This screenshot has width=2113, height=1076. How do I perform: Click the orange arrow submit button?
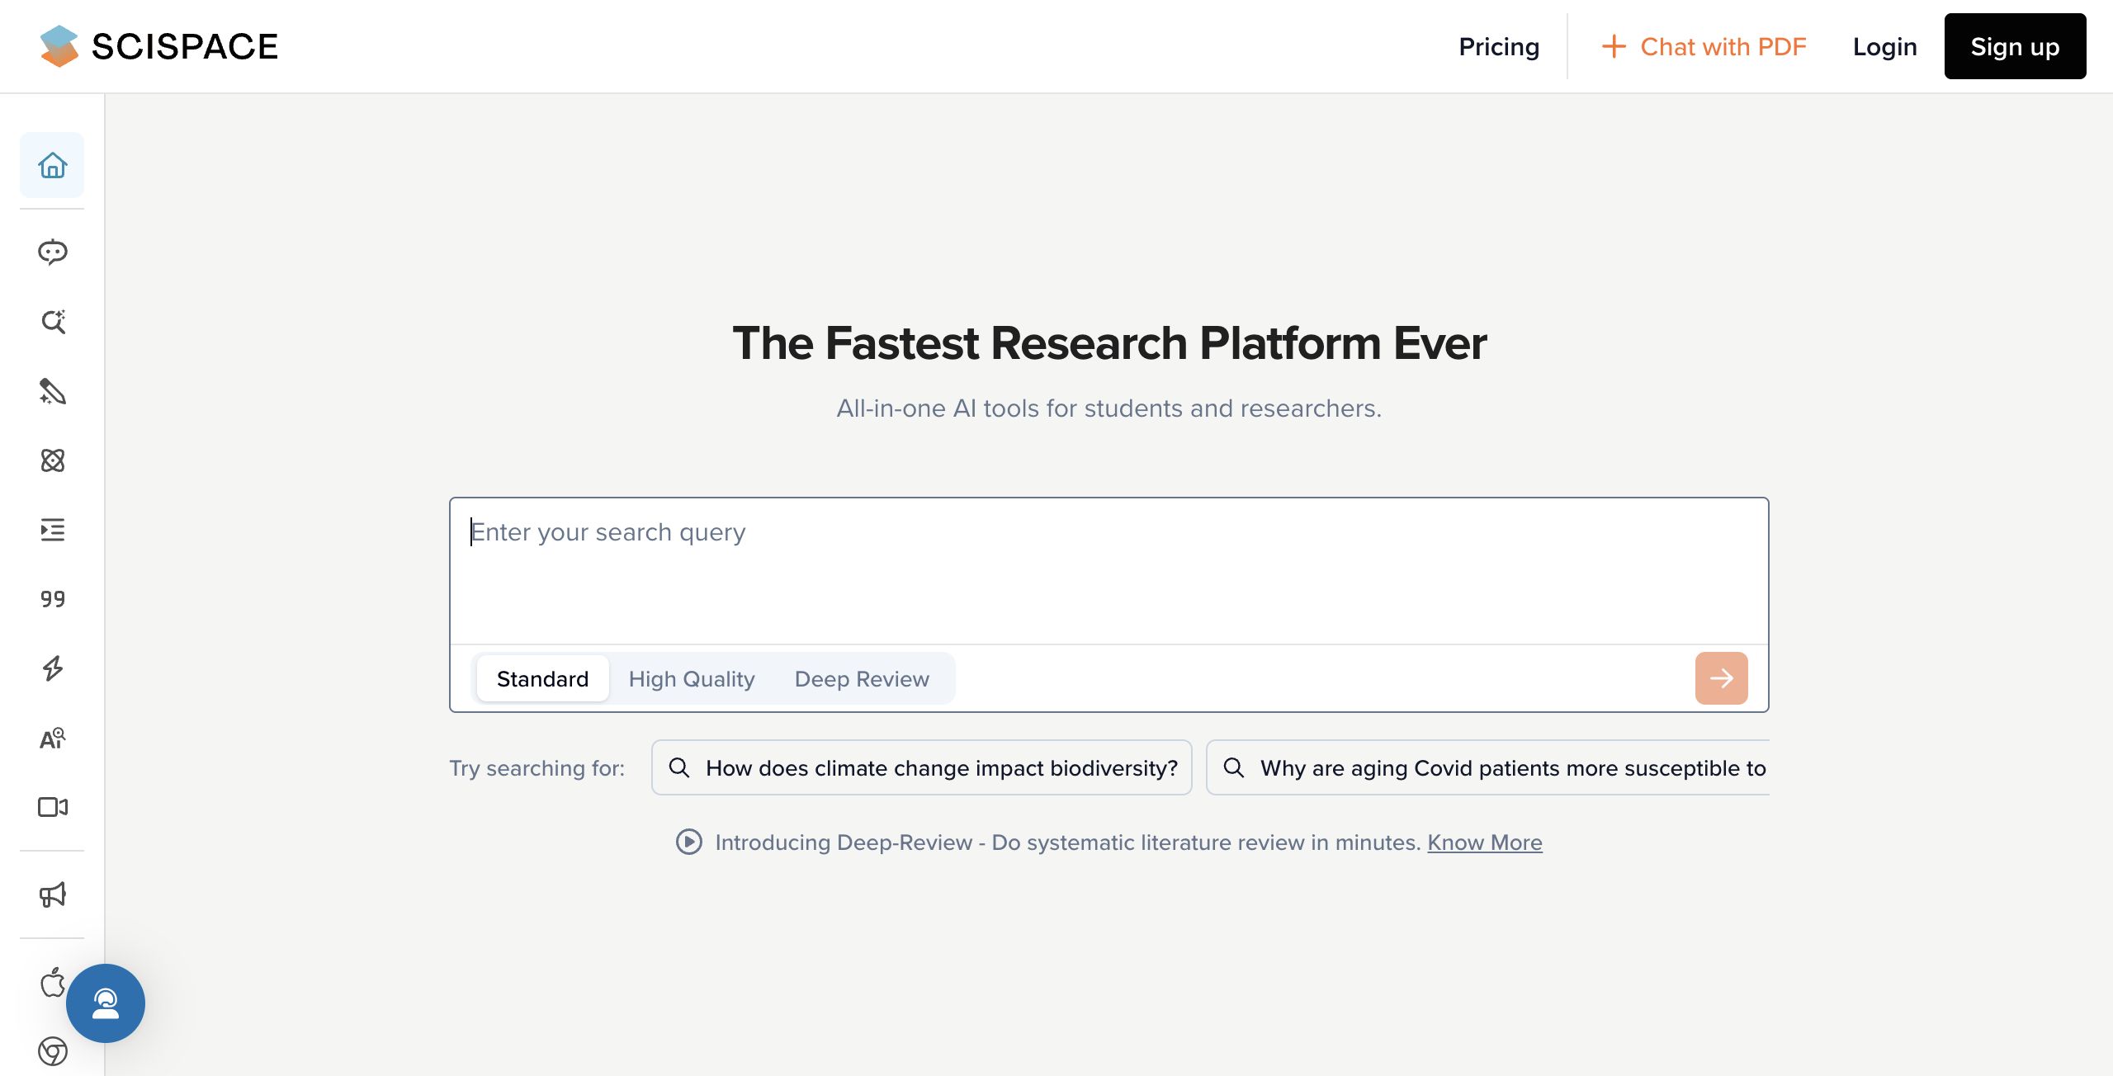(x=1721, y=678)
